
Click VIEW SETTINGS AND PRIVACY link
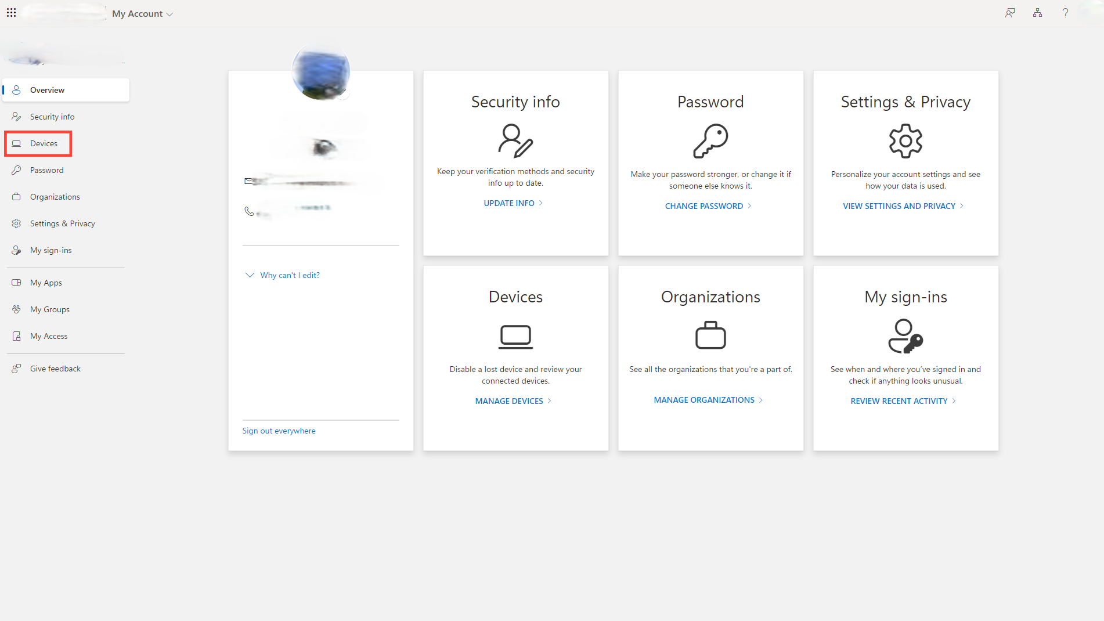click(903, 206)
